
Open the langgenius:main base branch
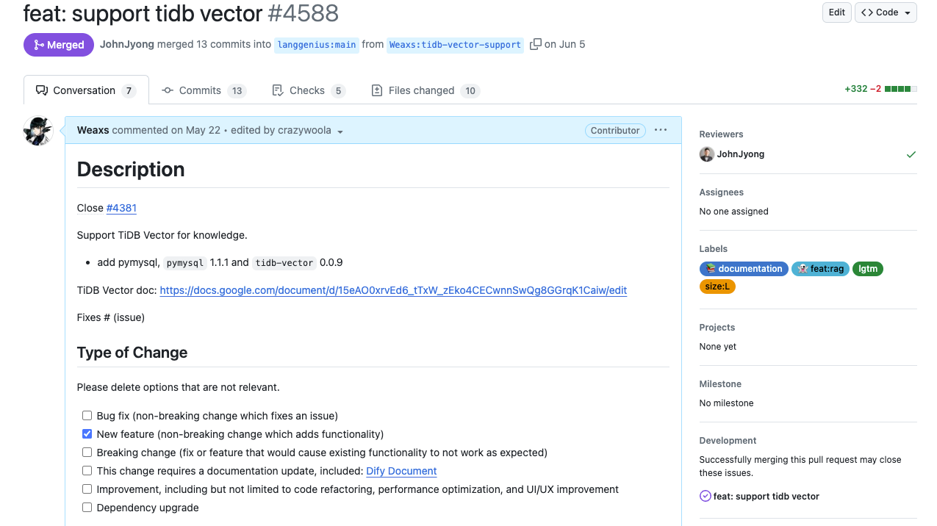(x=317, y=45)
